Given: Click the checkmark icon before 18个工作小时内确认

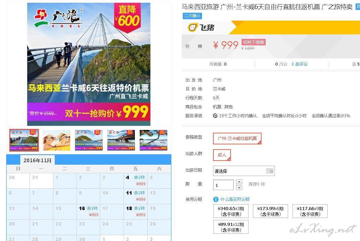Looking at the screenshot, I should [x=215, y=116].
